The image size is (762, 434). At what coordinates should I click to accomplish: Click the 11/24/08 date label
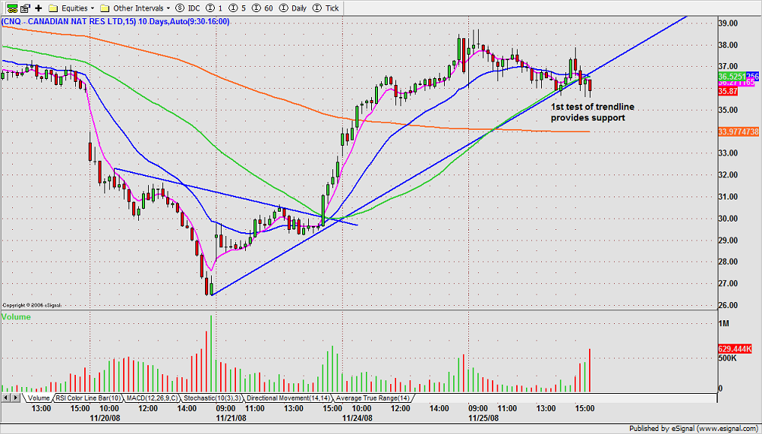click(357, 417)
